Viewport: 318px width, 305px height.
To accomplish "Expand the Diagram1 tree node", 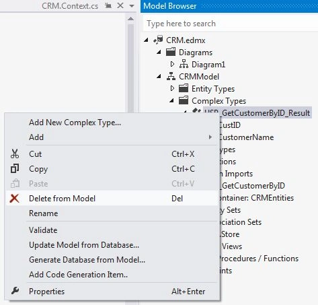I will pos(172,64).
